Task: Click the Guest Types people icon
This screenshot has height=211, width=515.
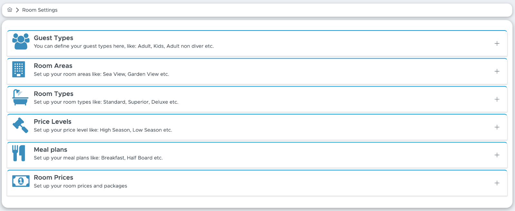Action: [x=21, y=41]
